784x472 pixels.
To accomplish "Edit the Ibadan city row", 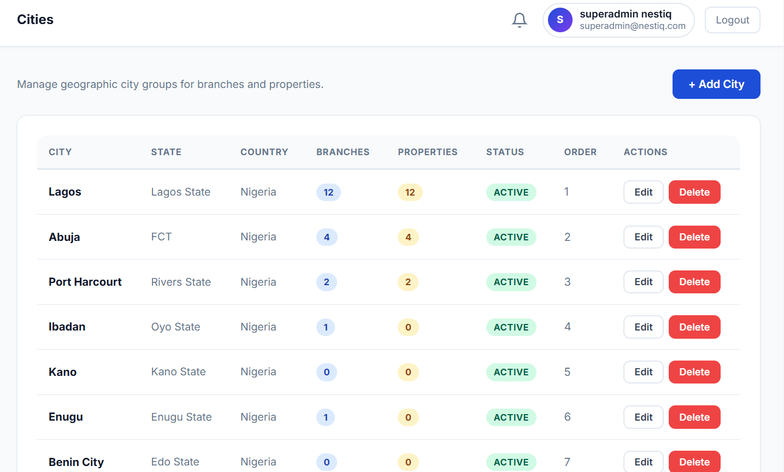I will coord(643,327).
